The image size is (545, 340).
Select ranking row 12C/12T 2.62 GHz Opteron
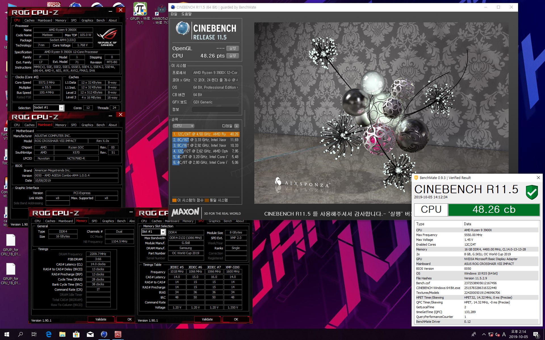pyautogui.click(x=206, y=151)
